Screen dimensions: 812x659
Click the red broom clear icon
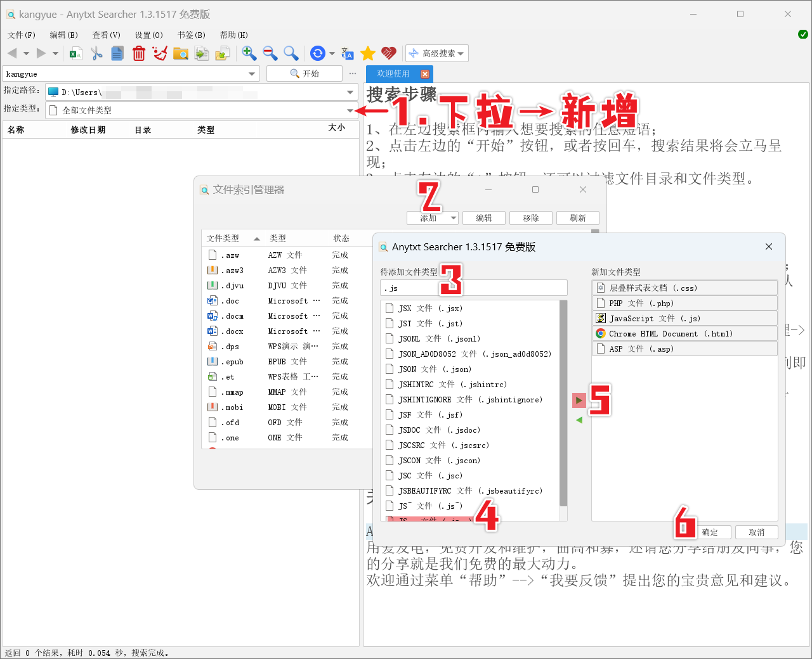(160, 53)
